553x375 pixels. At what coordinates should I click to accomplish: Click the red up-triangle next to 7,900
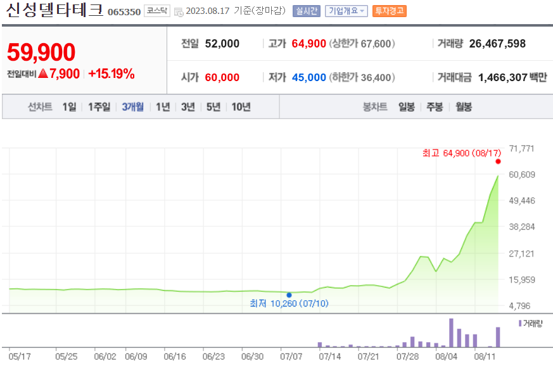pos(43,73)
